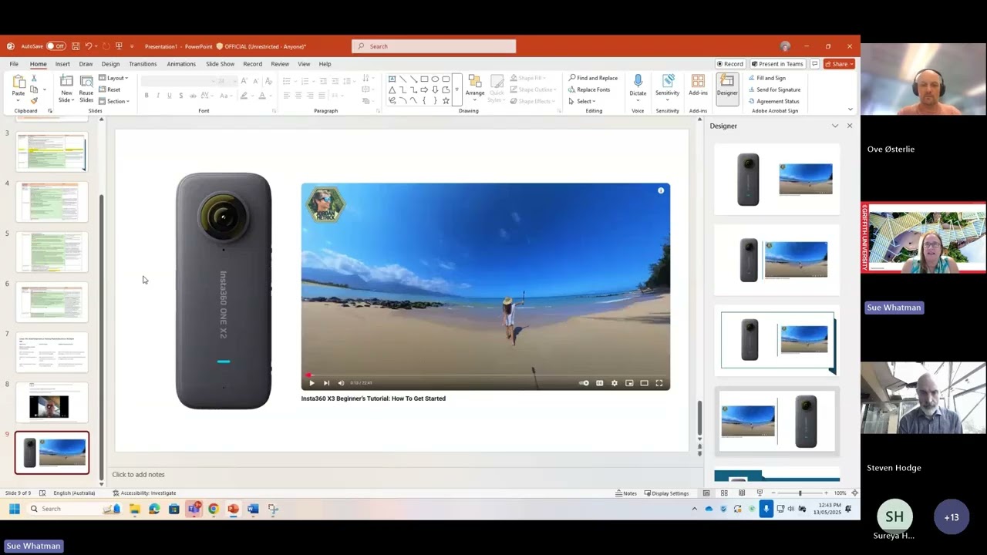Viewport: 987px width, 555px height.
Task: Play the embedded video
Action: pos(312,383)
